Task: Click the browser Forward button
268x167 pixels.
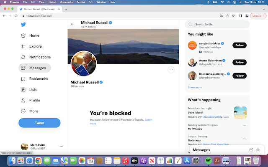Action: click(10, 16)
